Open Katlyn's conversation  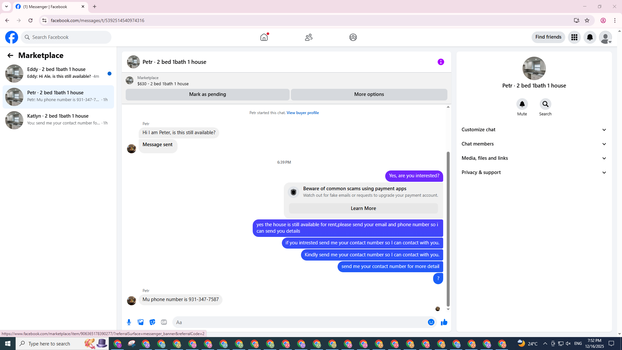tap(58, 120)
